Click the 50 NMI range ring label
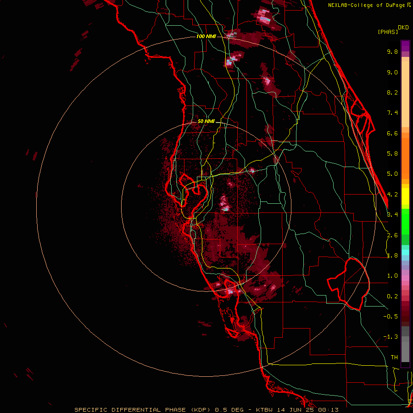 [x=206, y=122]
